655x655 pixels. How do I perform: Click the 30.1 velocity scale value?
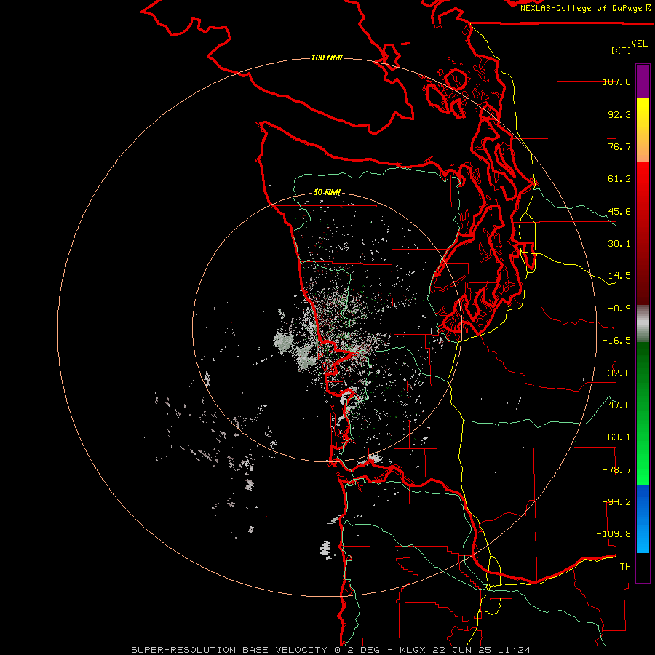tap(619, 244)
